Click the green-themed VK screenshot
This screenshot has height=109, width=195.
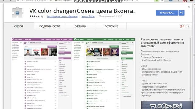coord(104,73)
